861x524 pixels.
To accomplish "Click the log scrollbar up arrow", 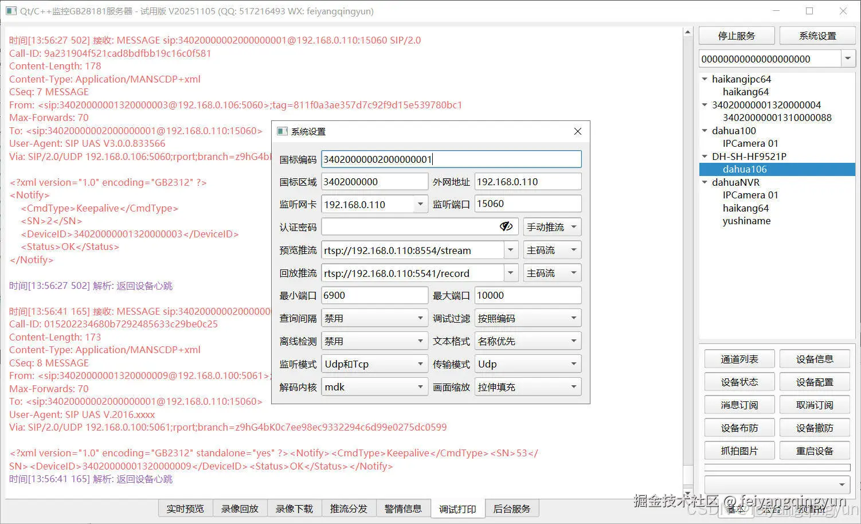I will click(x=688, y=32).
